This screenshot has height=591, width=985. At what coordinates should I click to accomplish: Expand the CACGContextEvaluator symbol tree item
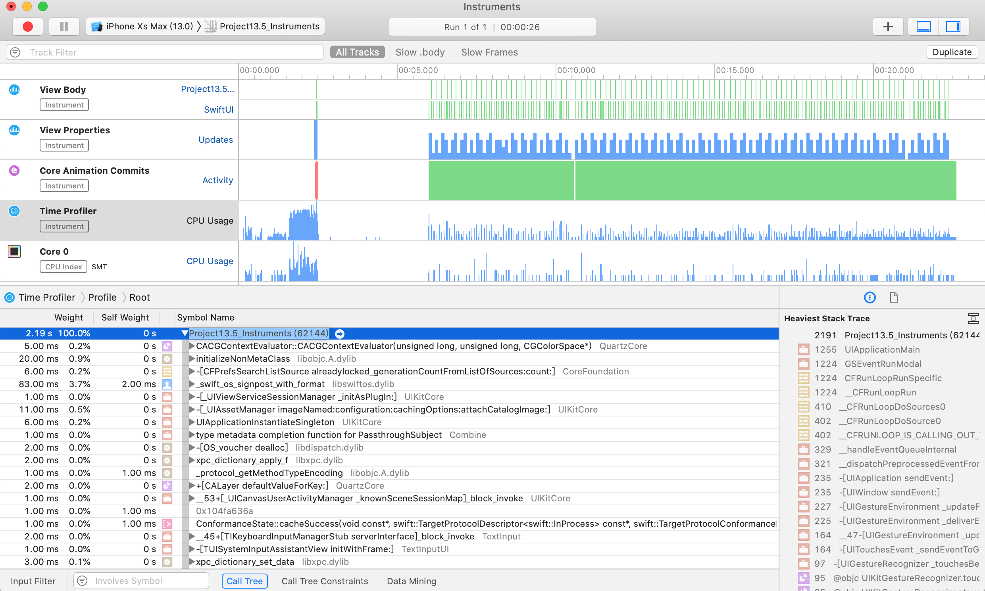click(x=189, y=345)
